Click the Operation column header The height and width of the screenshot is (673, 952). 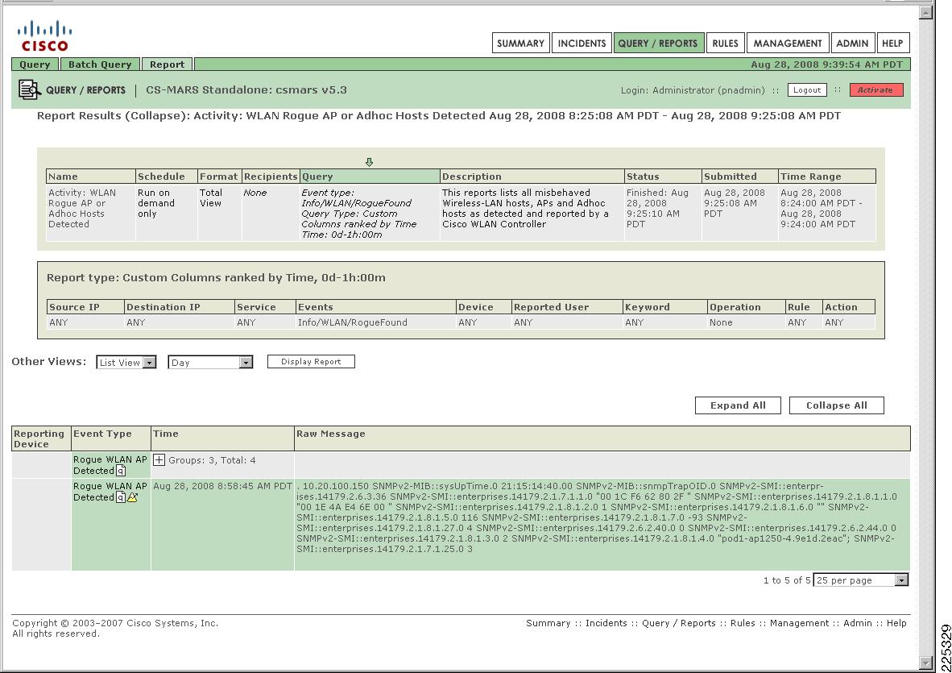[746, 307]
